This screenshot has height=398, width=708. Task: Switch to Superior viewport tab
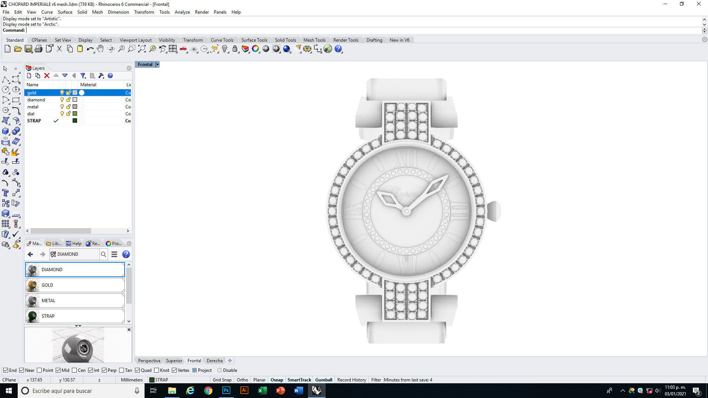click(174, 361)
